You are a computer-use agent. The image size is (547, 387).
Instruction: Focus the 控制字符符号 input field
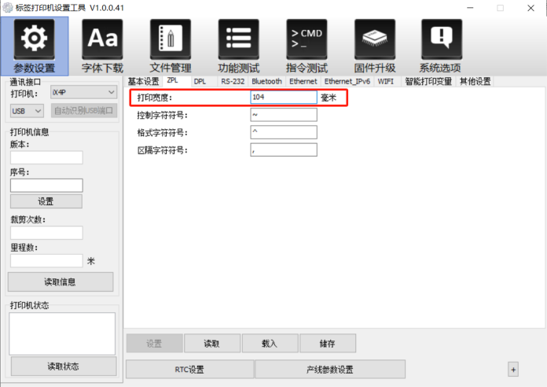click(284, 115)
